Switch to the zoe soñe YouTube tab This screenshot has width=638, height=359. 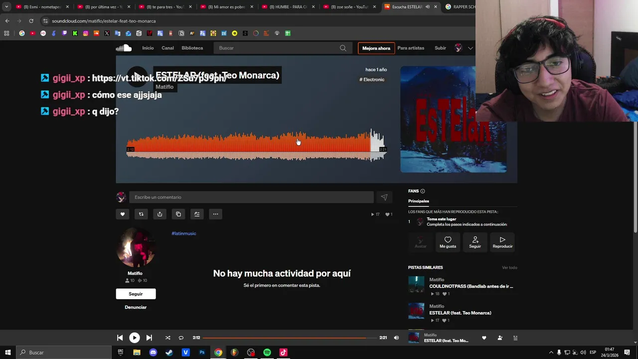tap(349, 7)
